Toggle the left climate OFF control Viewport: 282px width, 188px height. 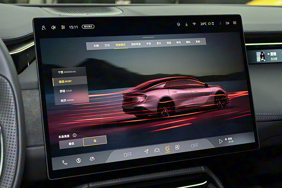point(128,155)
